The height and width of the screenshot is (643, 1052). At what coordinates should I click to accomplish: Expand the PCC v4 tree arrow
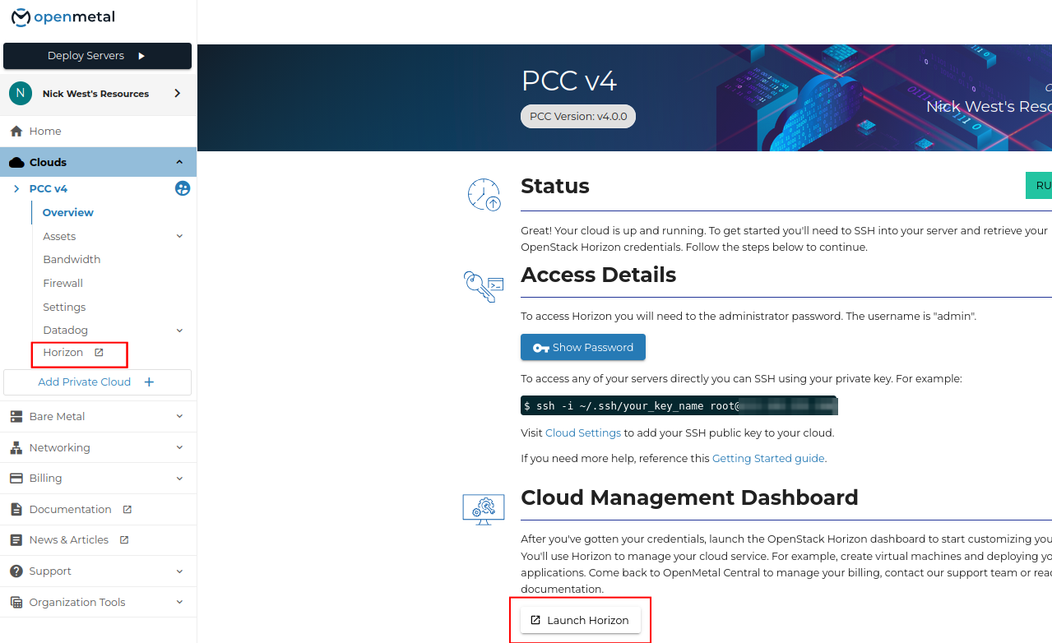[x=16, y=189]
